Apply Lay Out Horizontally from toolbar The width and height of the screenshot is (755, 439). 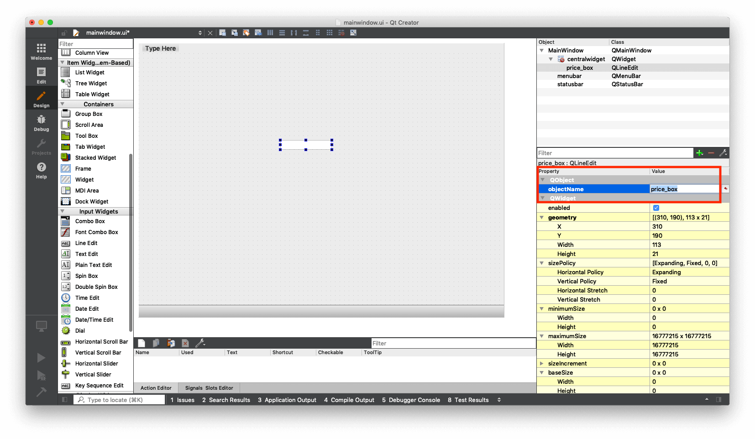pos(270,33)
